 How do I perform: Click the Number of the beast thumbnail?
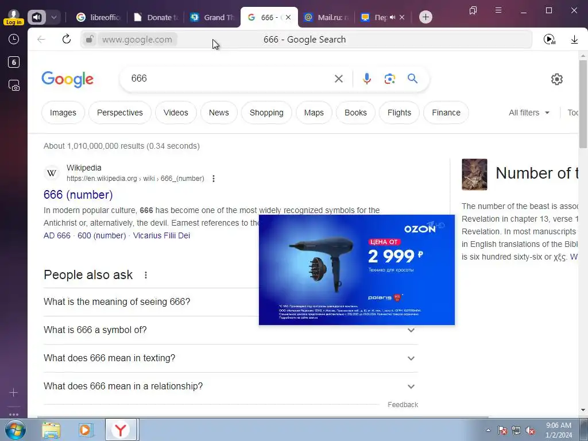point(474,175)
